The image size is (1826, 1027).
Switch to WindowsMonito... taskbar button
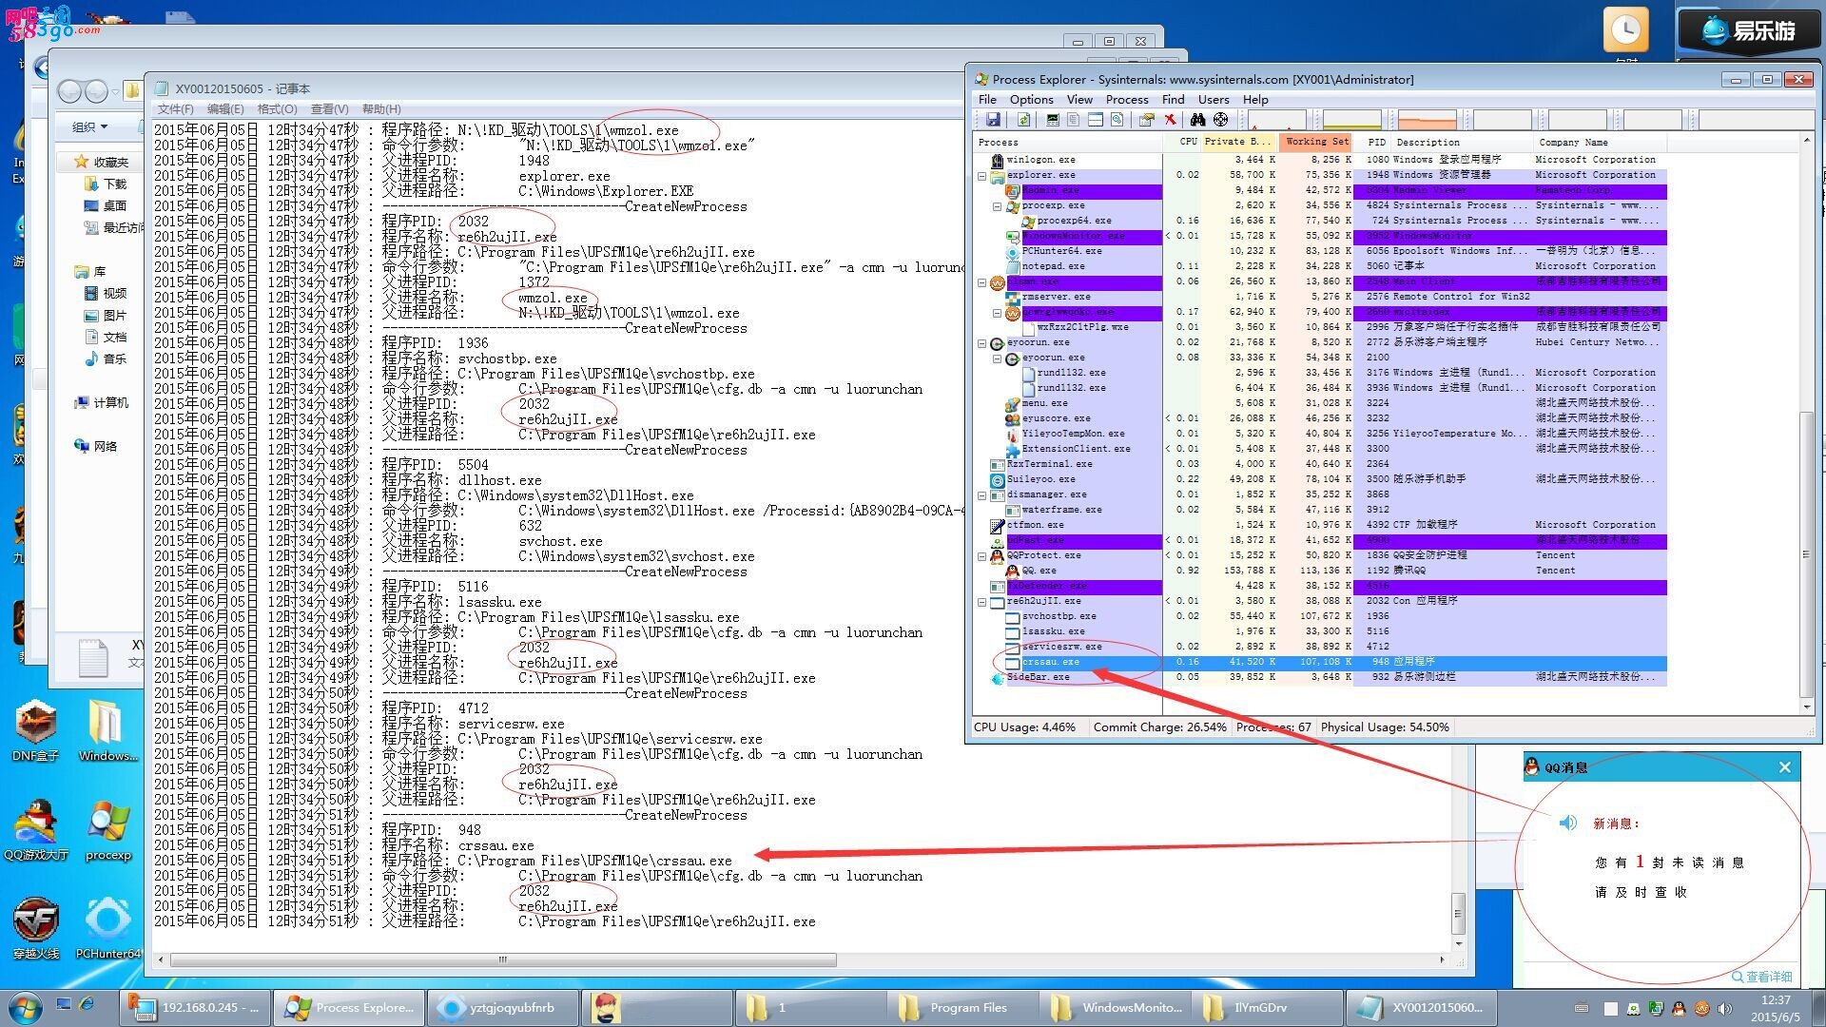click(1118, 1007)
